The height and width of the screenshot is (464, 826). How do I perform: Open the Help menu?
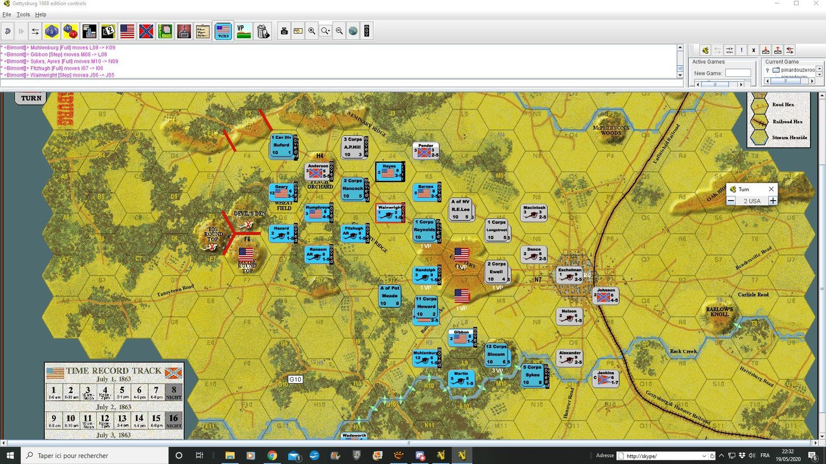coord(41,14)
